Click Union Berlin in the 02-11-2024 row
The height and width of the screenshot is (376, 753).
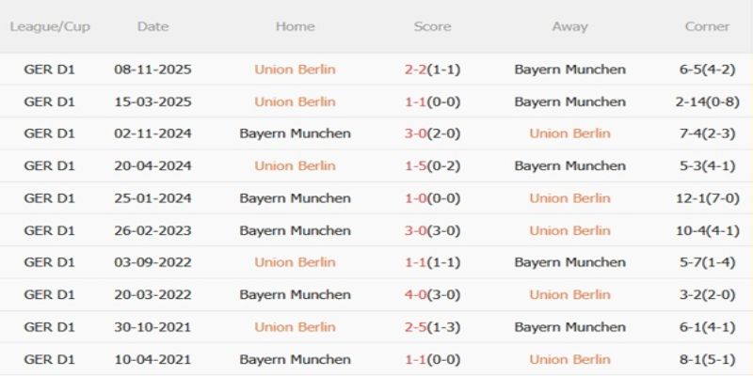(x=569, y=133)
